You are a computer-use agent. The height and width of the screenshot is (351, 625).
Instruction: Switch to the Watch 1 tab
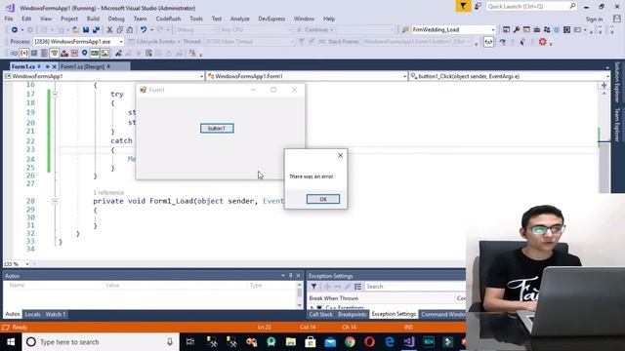click(55, 314)
